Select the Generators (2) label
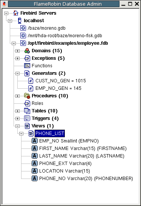The height and width of the screenshot is (206, 141). 49,73
